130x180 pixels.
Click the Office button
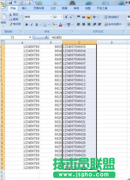pyautogui.click(x=3, y=4)
